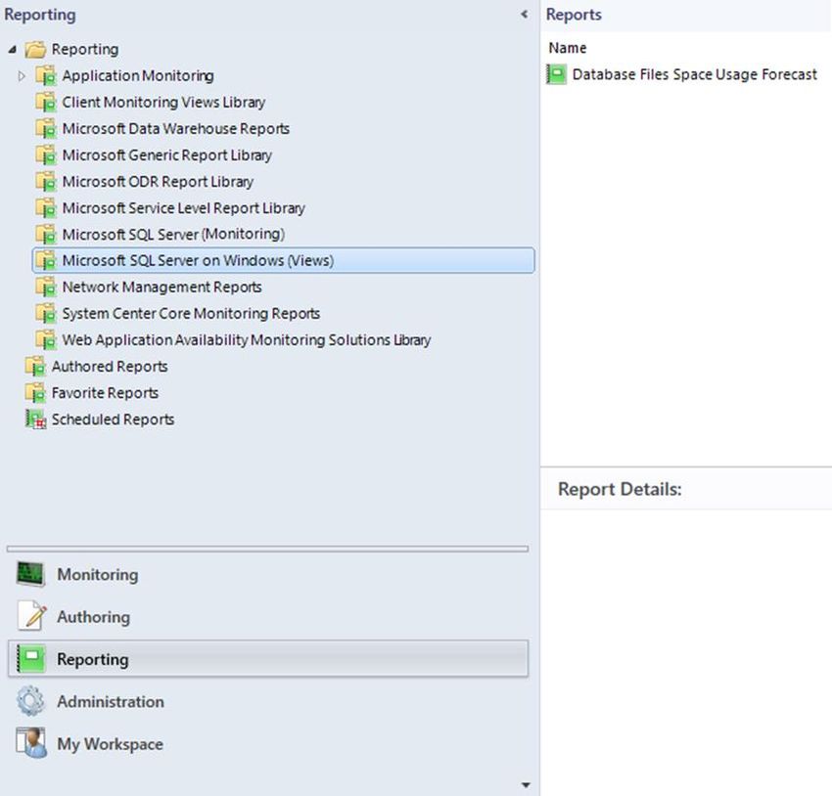Click the Network Management Reports folder icon
The image size is (832, 796).
click(x=46, y=287)
